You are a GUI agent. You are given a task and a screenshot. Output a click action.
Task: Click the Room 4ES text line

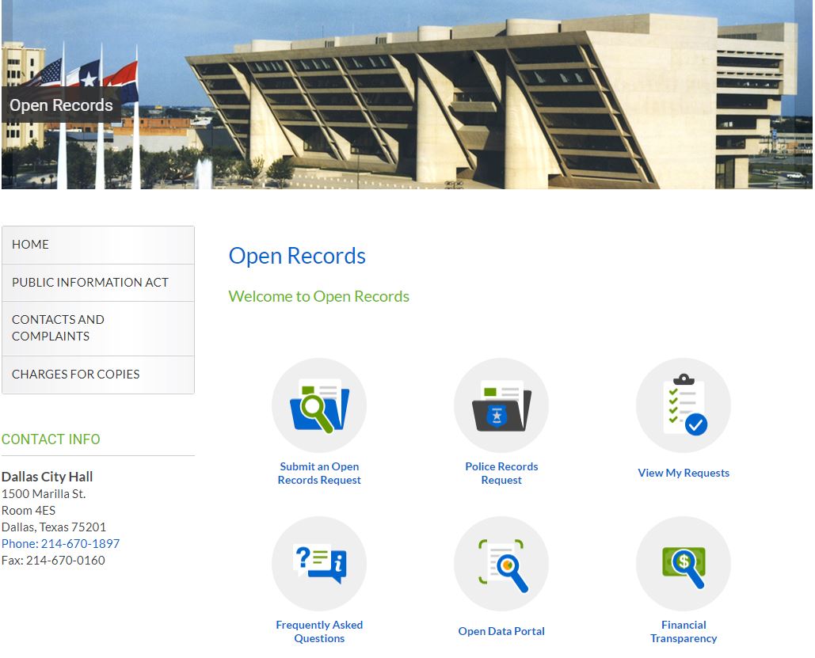pos(29,511)
